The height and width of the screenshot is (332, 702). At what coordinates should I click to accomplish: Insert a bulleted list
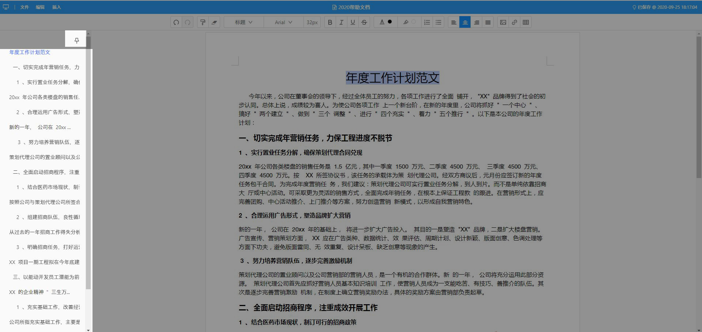(x=438, y=22)
